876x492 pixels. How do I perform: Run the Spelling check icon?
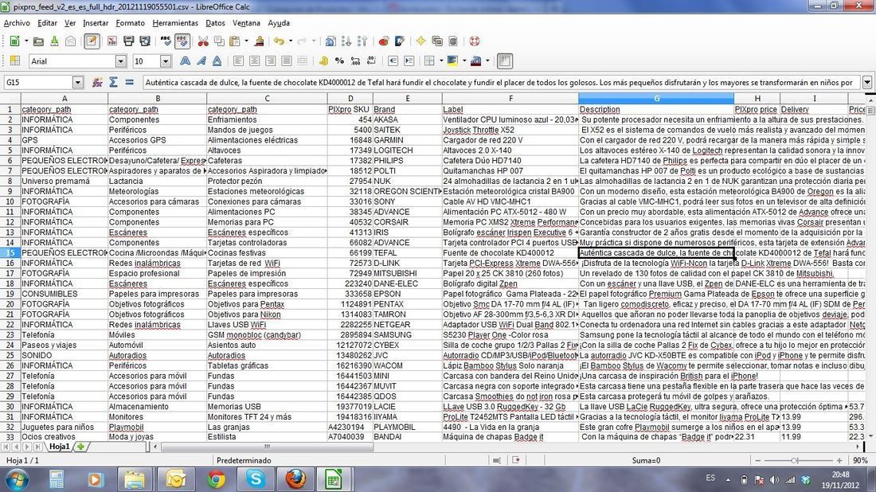click(x=166, y=41)
